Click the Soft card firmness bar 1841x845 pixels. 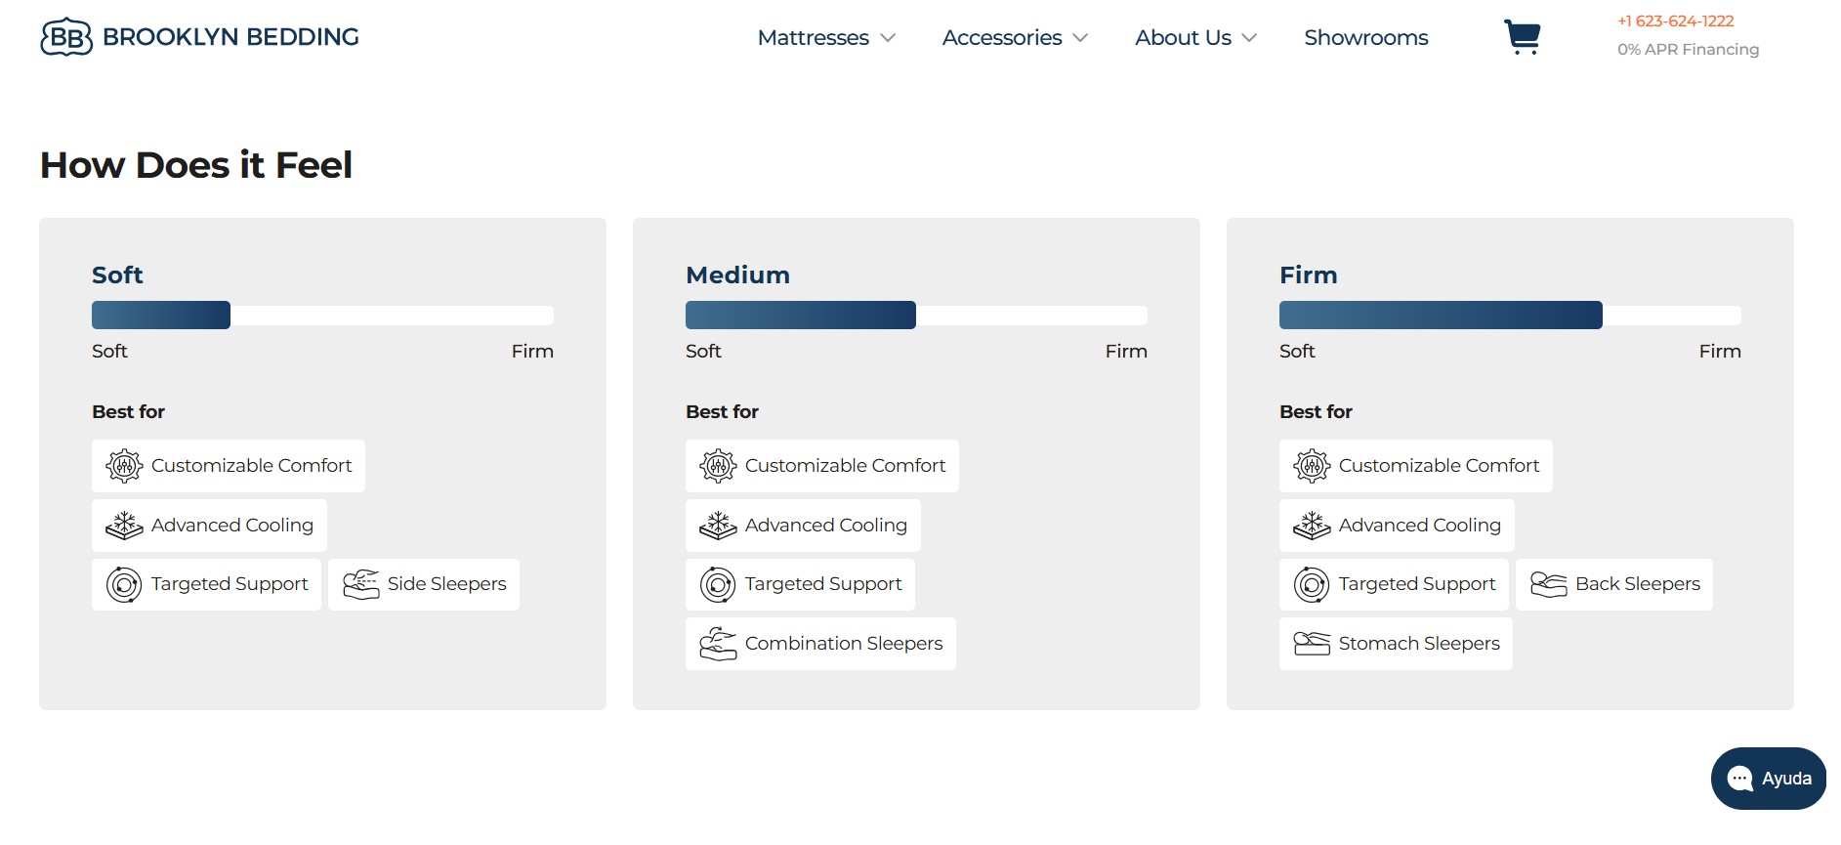[x=322, y=316]
